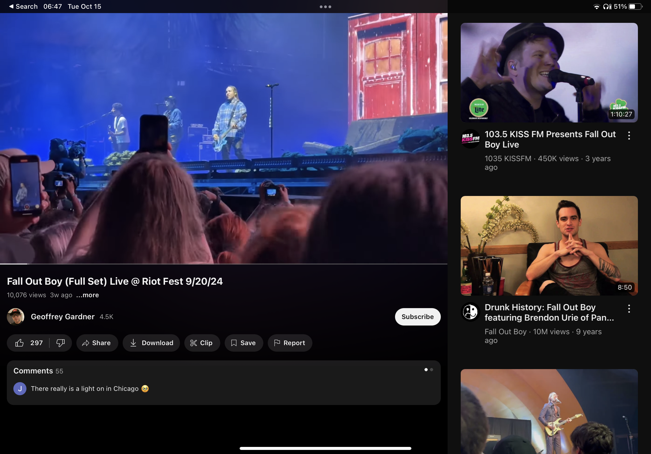Open the 103.5 KISS FM Presents title

(550, 139)
